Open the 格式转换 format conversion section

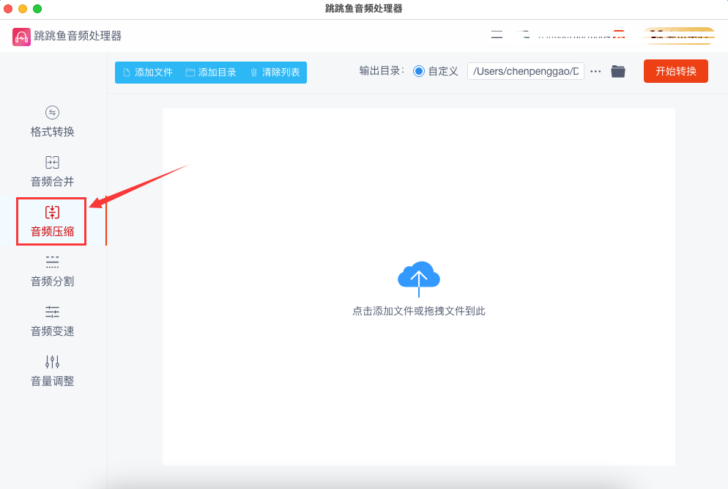(53, 122)
